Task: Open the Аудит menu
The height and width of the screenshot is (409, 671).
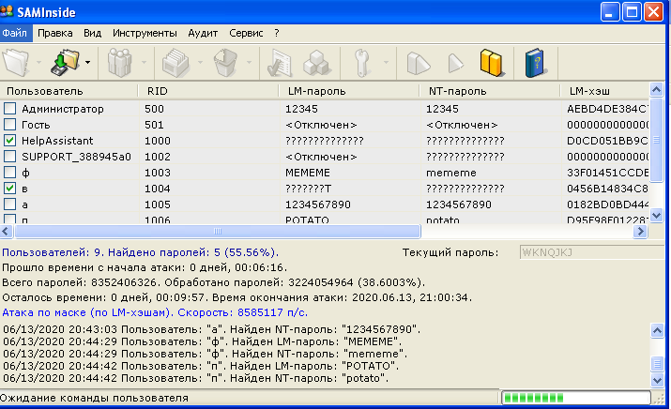Action: tap(203, 33)
